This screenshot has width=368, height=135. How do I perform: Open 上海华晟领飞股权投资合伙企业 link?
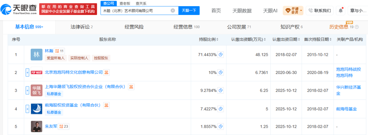coord(86,87)
